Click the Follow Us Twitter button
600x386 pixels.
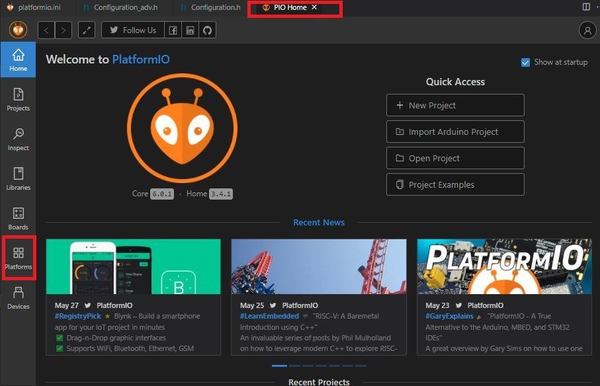pyautogui.click(x=133, y=30)
